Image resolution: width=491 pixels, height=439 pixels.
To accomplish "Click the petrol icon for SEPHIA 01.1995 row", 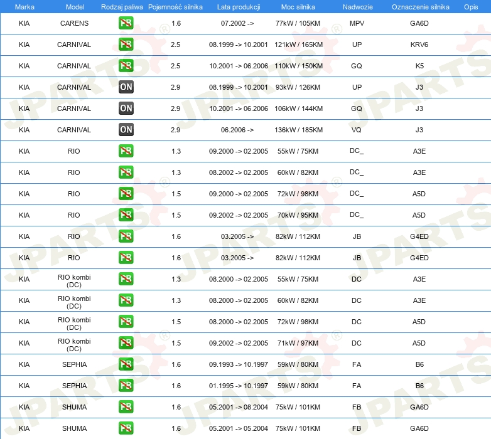I will click(x=126, y=386).
